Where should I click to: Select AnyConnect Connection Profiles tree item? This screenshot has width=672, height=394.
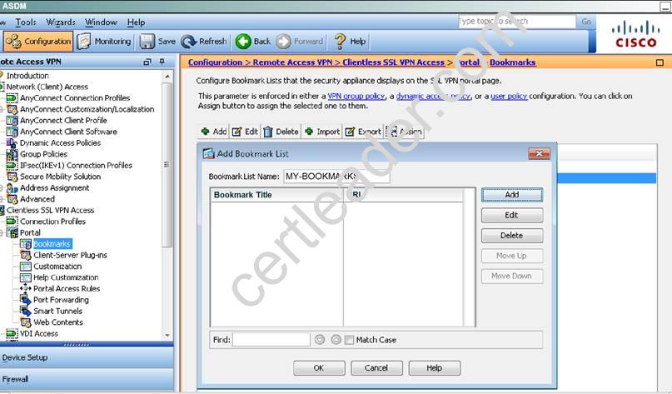(x=75, y=98)
